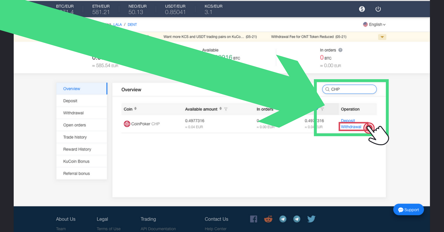Click the 0.4977316 available amount cell
This screenshot has height=232, width=444.
pyautogui.click(x=195, y=121)
